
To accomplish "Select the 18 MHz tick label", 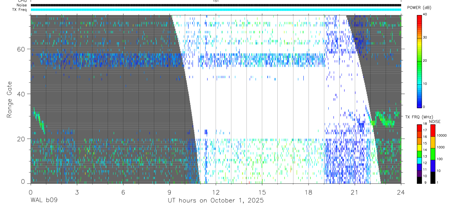I will (425, 124).
